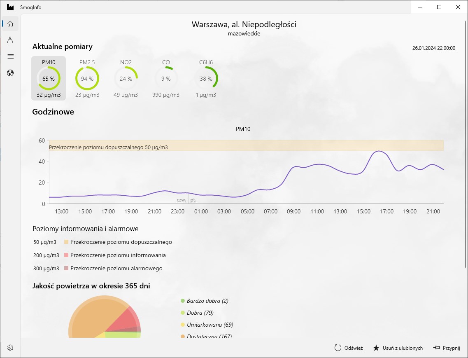Open the Home page in sidebar
Image resolution: width=468 pixels, height=358 pixels.
[x=10, y=23]
